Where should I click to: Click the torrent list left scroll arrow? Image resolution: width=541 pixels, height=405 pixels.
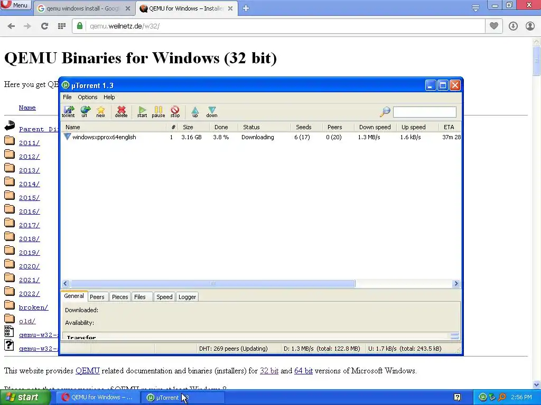66,283
